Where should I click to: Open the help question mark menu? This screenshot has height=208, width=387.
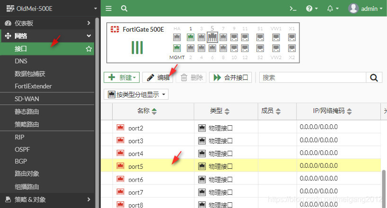[312, 9]
